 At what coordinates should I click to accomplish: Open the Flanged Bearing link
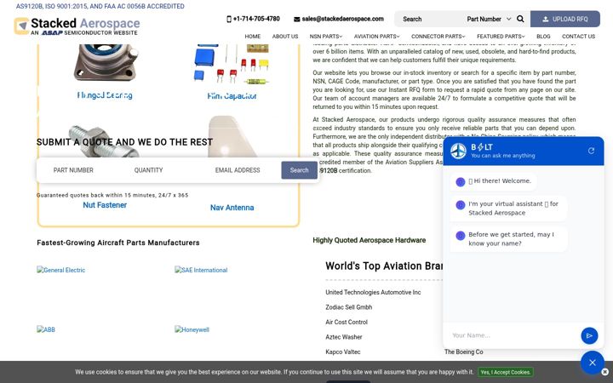point(105,95)
